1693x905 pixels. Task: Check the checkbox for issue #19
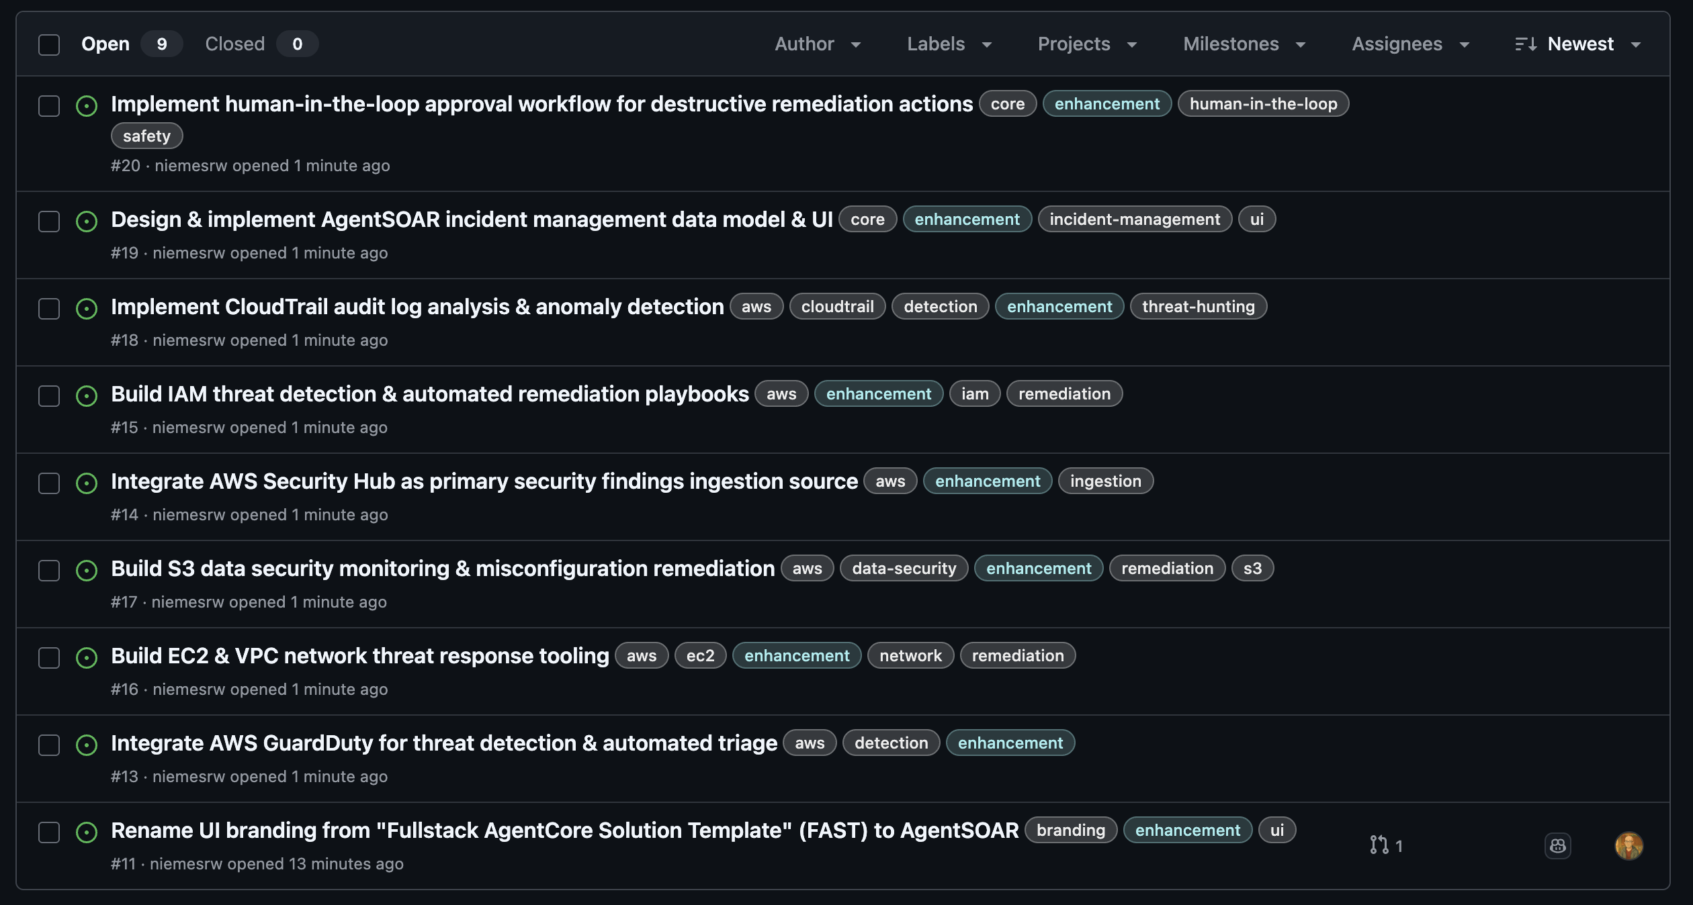pyautogui.click(x=48, y=222)
